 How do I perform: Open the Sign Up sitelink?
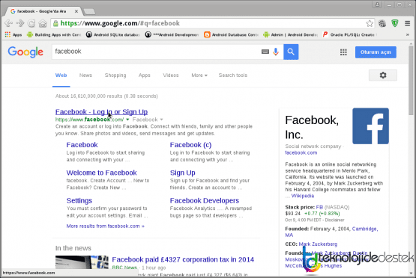(x=183, y=173)
